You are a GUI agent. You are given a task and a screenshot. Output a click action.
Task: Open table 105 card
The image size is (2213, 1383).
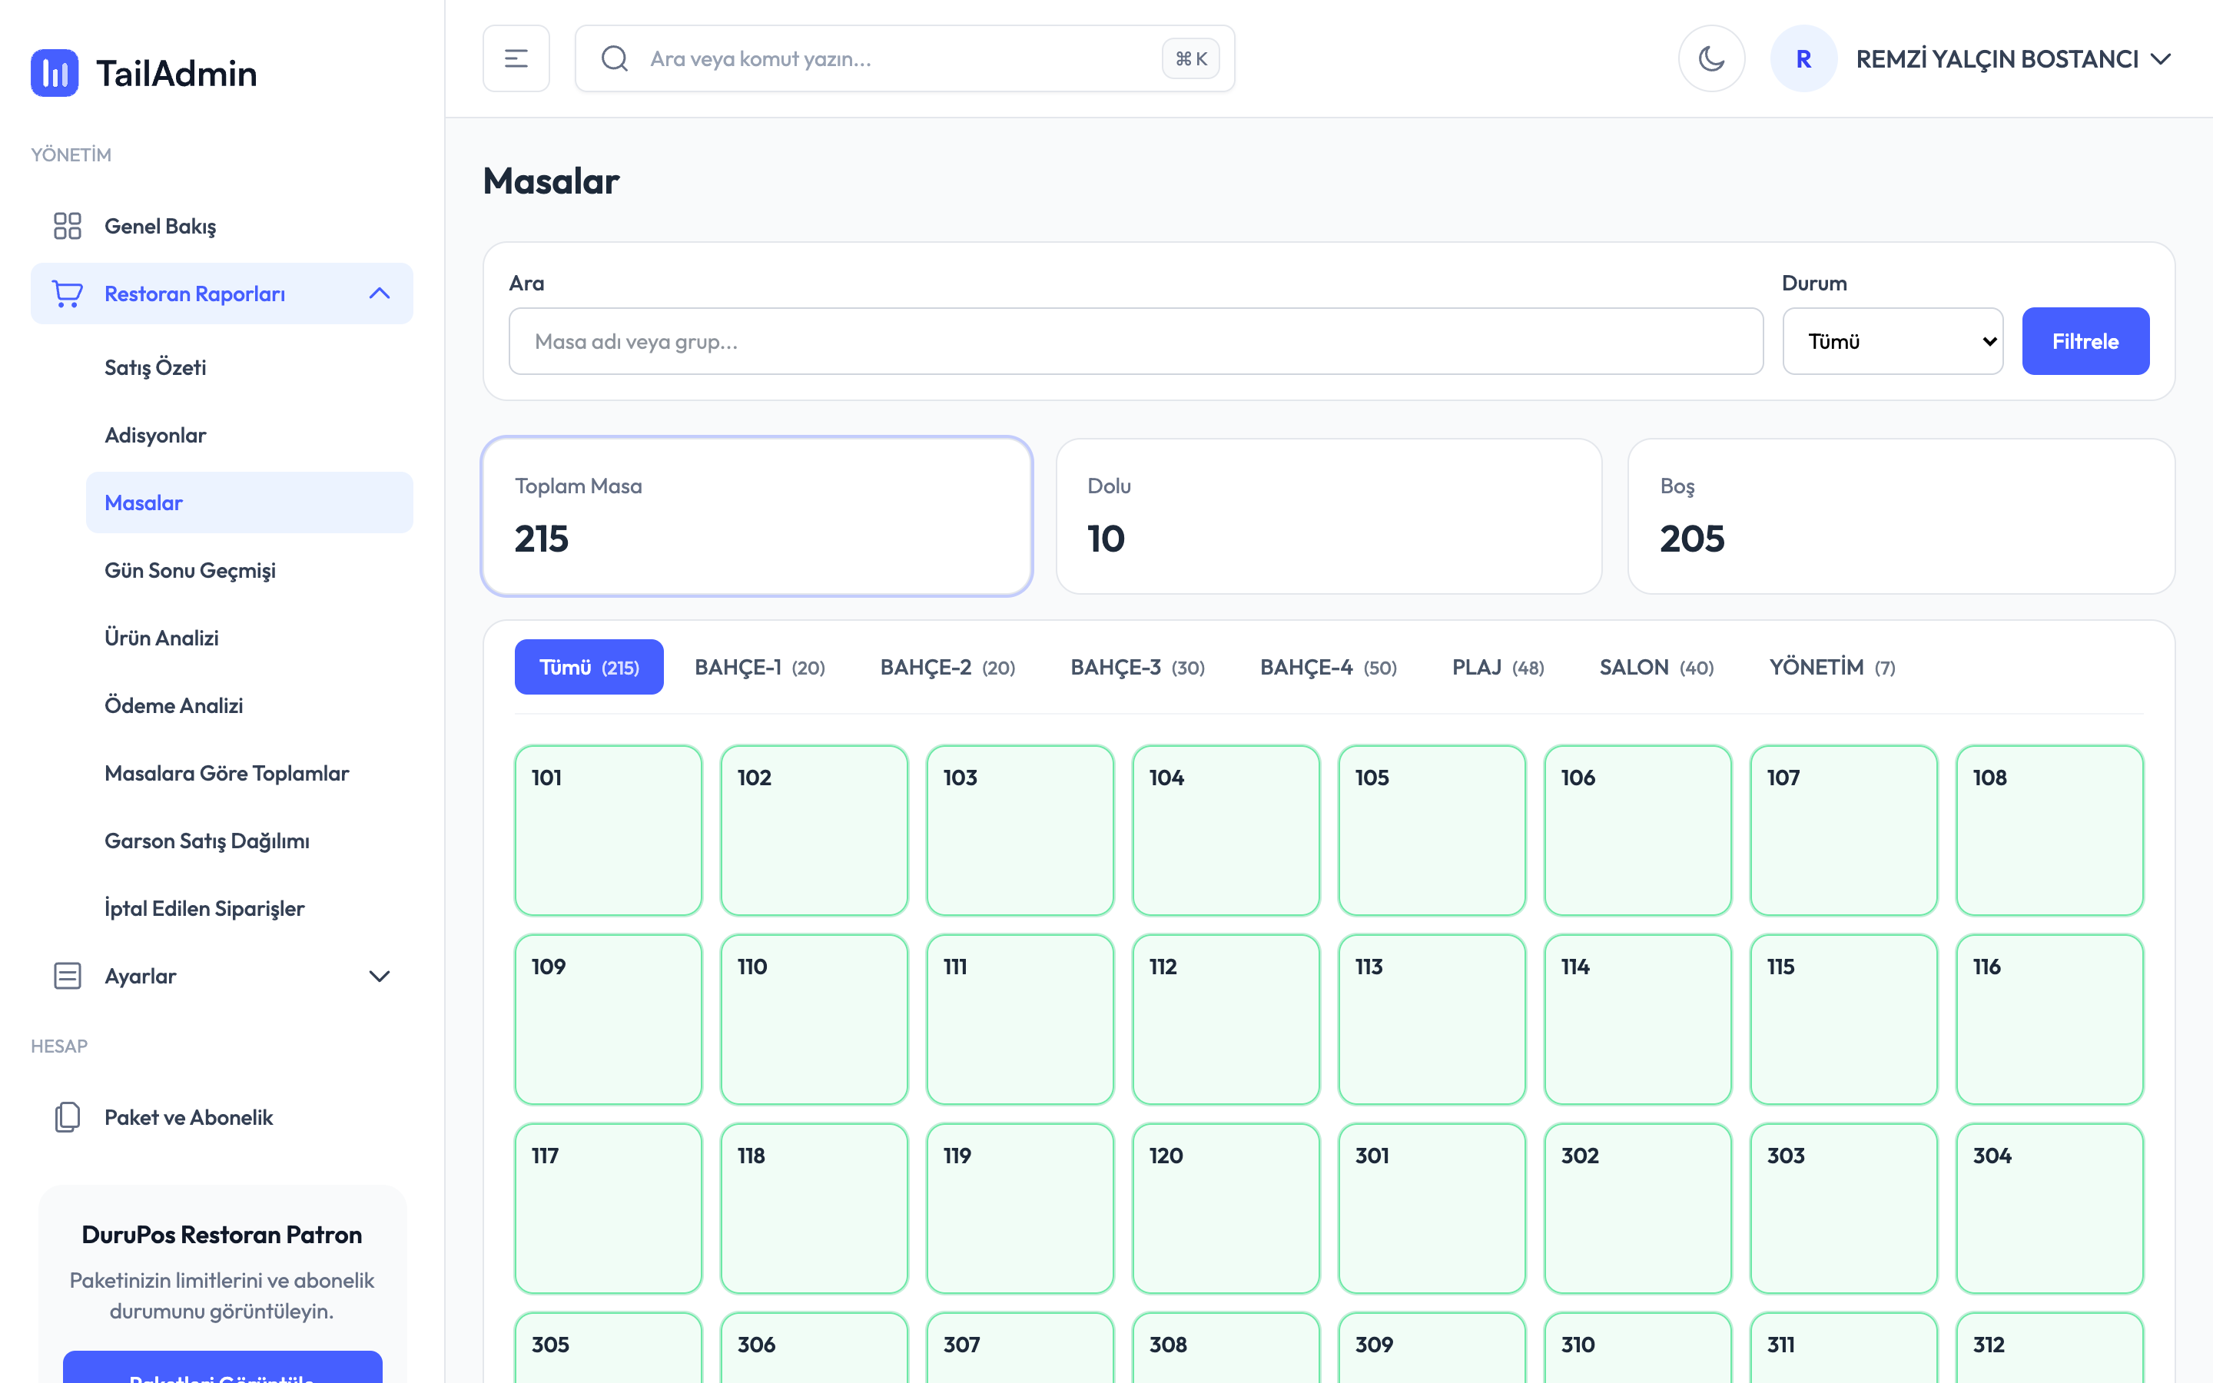coord(1432,831)
